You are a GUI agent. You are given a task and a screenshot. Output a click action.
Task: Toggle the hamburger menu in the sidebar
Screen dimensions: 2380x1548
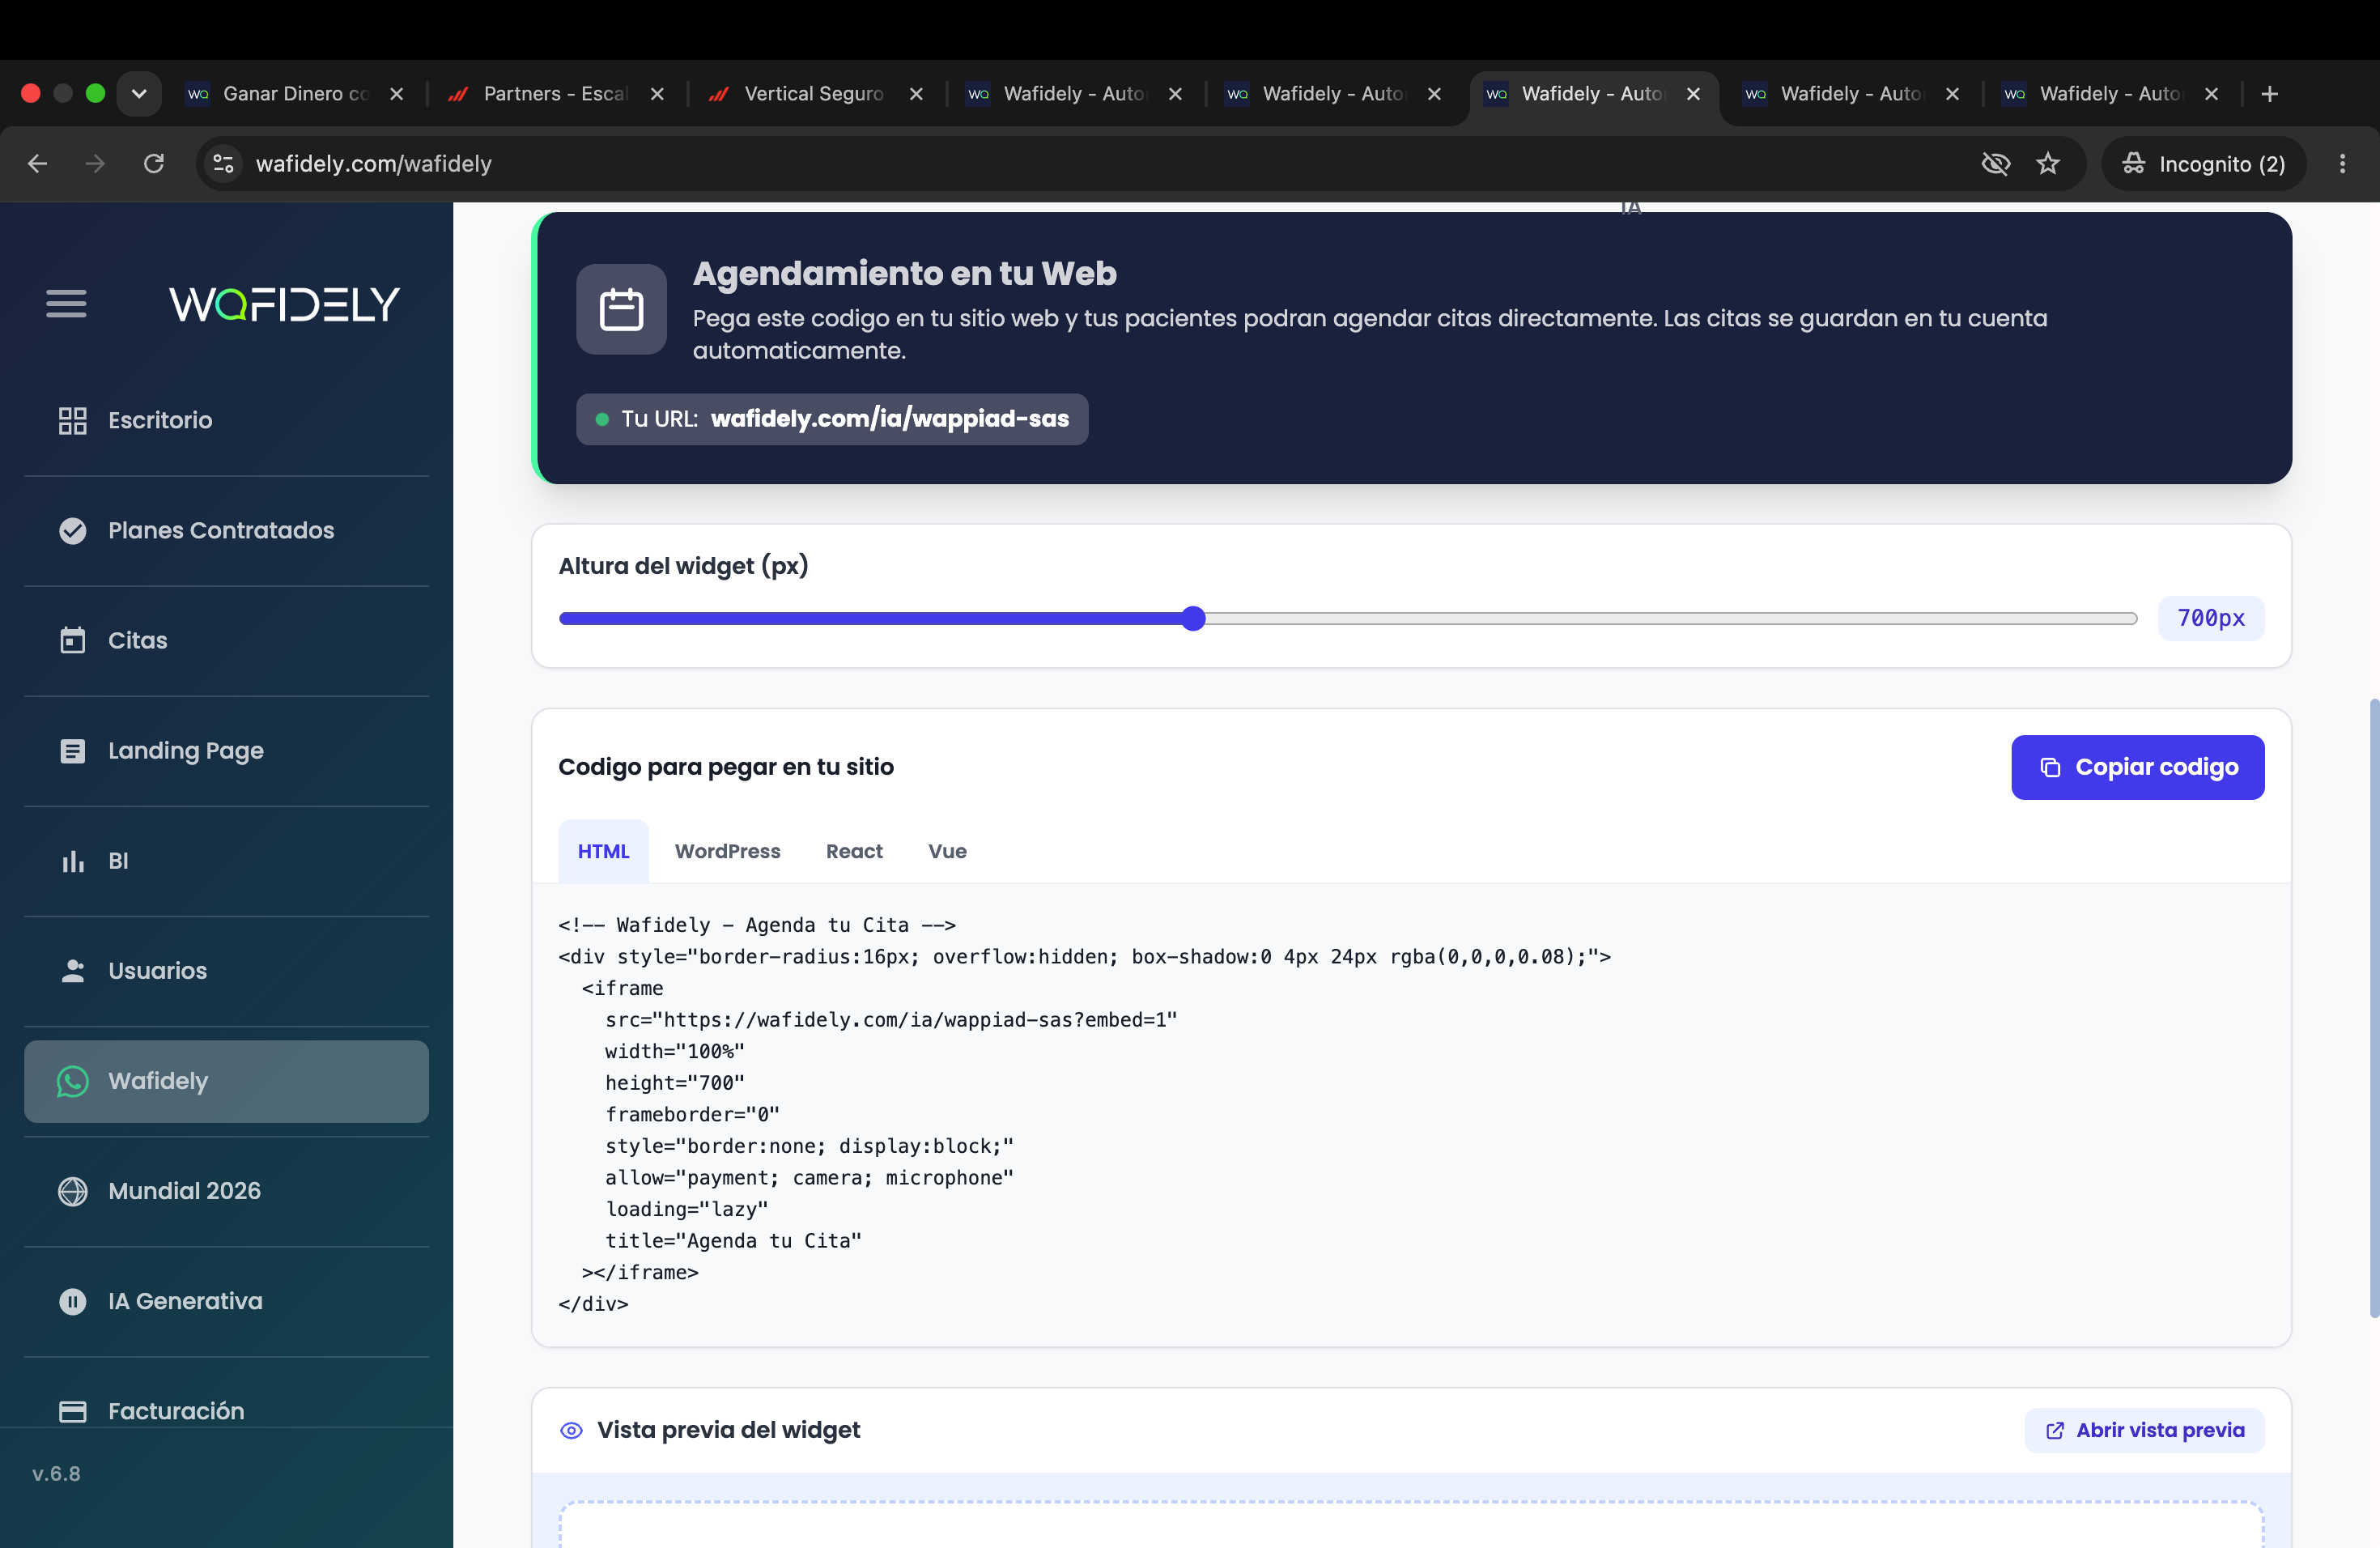click(66, 303)
